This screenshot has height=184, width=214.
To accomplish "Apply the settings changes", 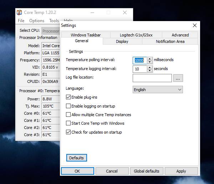I will tap(181, 171).
